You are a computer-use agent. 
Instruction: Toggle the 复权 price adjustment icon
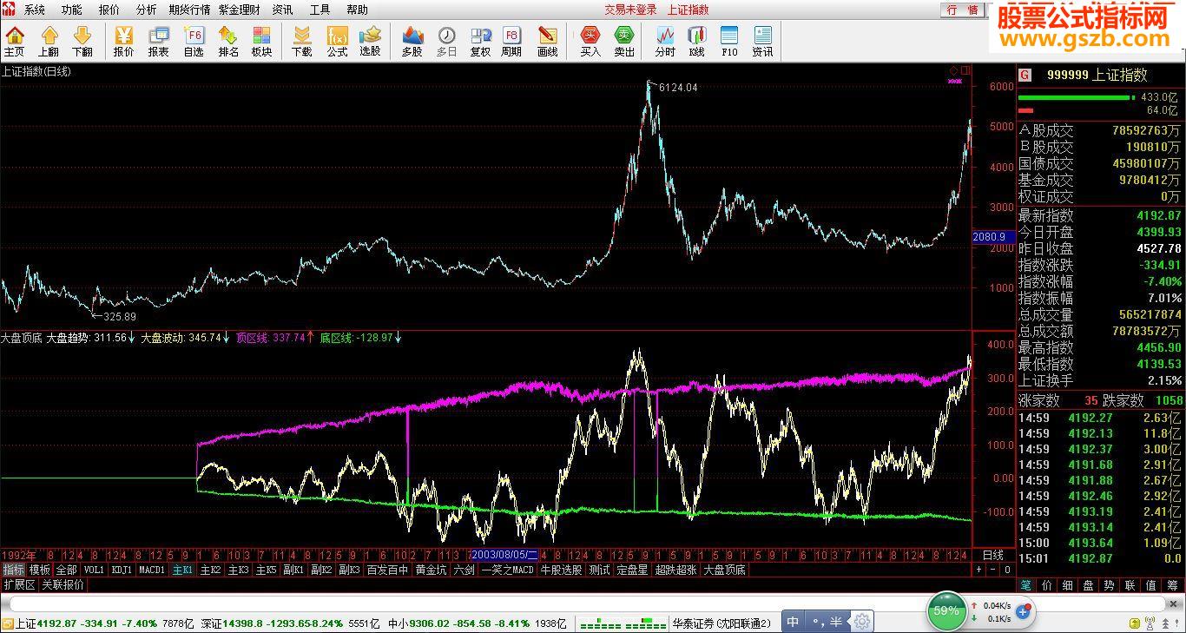click(x=480, y=41)
